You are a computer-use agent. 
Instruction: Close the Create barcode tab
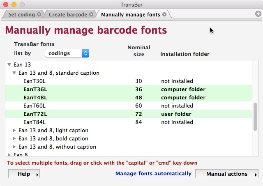pyautogui.click(x=91, y=14)
